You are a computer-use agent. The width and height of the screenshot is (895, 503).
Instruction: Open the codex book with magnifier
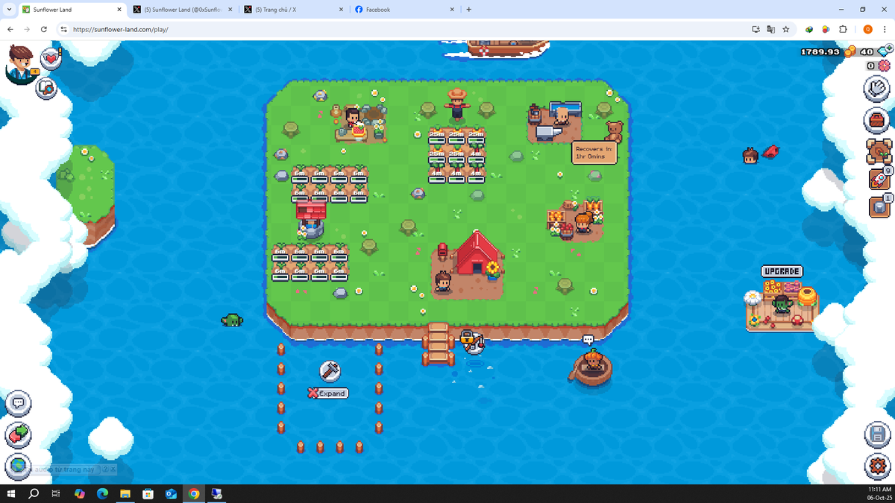46,89
